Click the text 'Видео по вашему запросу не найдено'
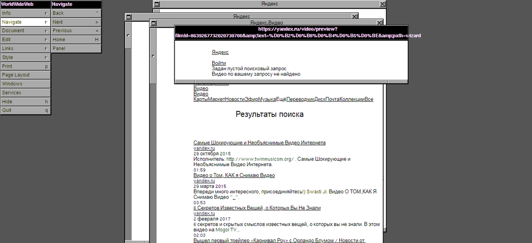532x243 pixels. pos(256,74)
